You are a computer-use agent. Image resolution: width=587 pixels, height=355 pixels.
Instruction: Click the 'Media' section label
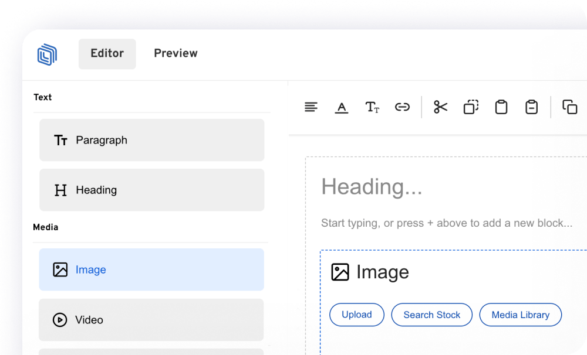click(46, 227)
